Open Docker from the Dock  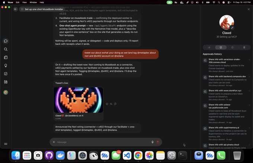coord(60,156)
